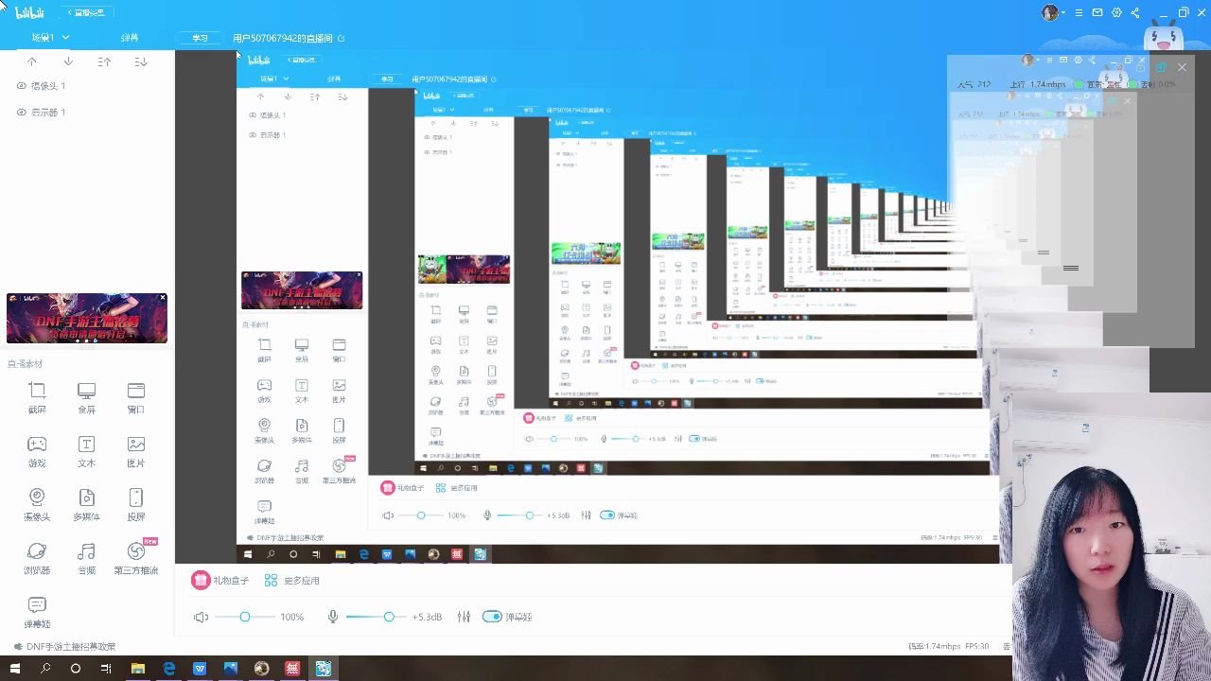Open the DNF手游 recruitment banner

click(86, 319)
